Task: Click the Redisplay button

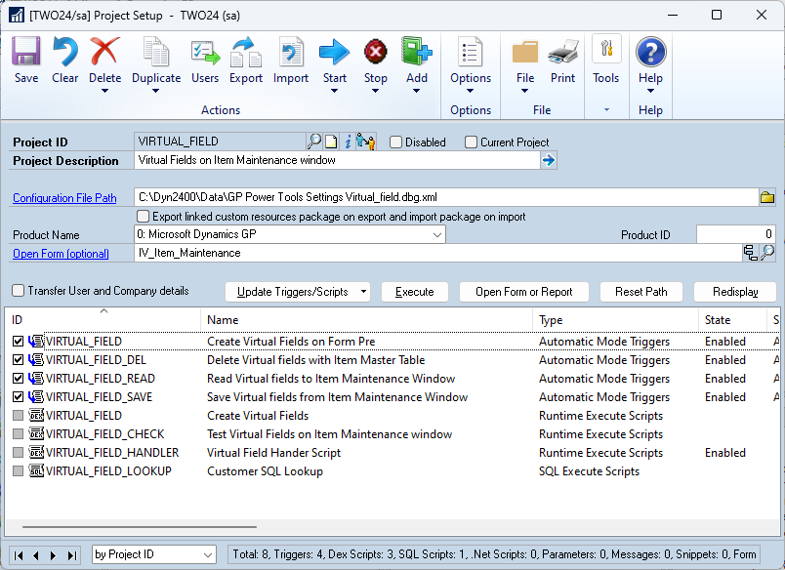Action: pos(735,292)
